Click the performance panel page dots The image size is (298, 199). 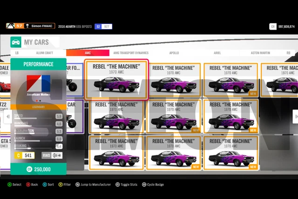pos(38,101)
